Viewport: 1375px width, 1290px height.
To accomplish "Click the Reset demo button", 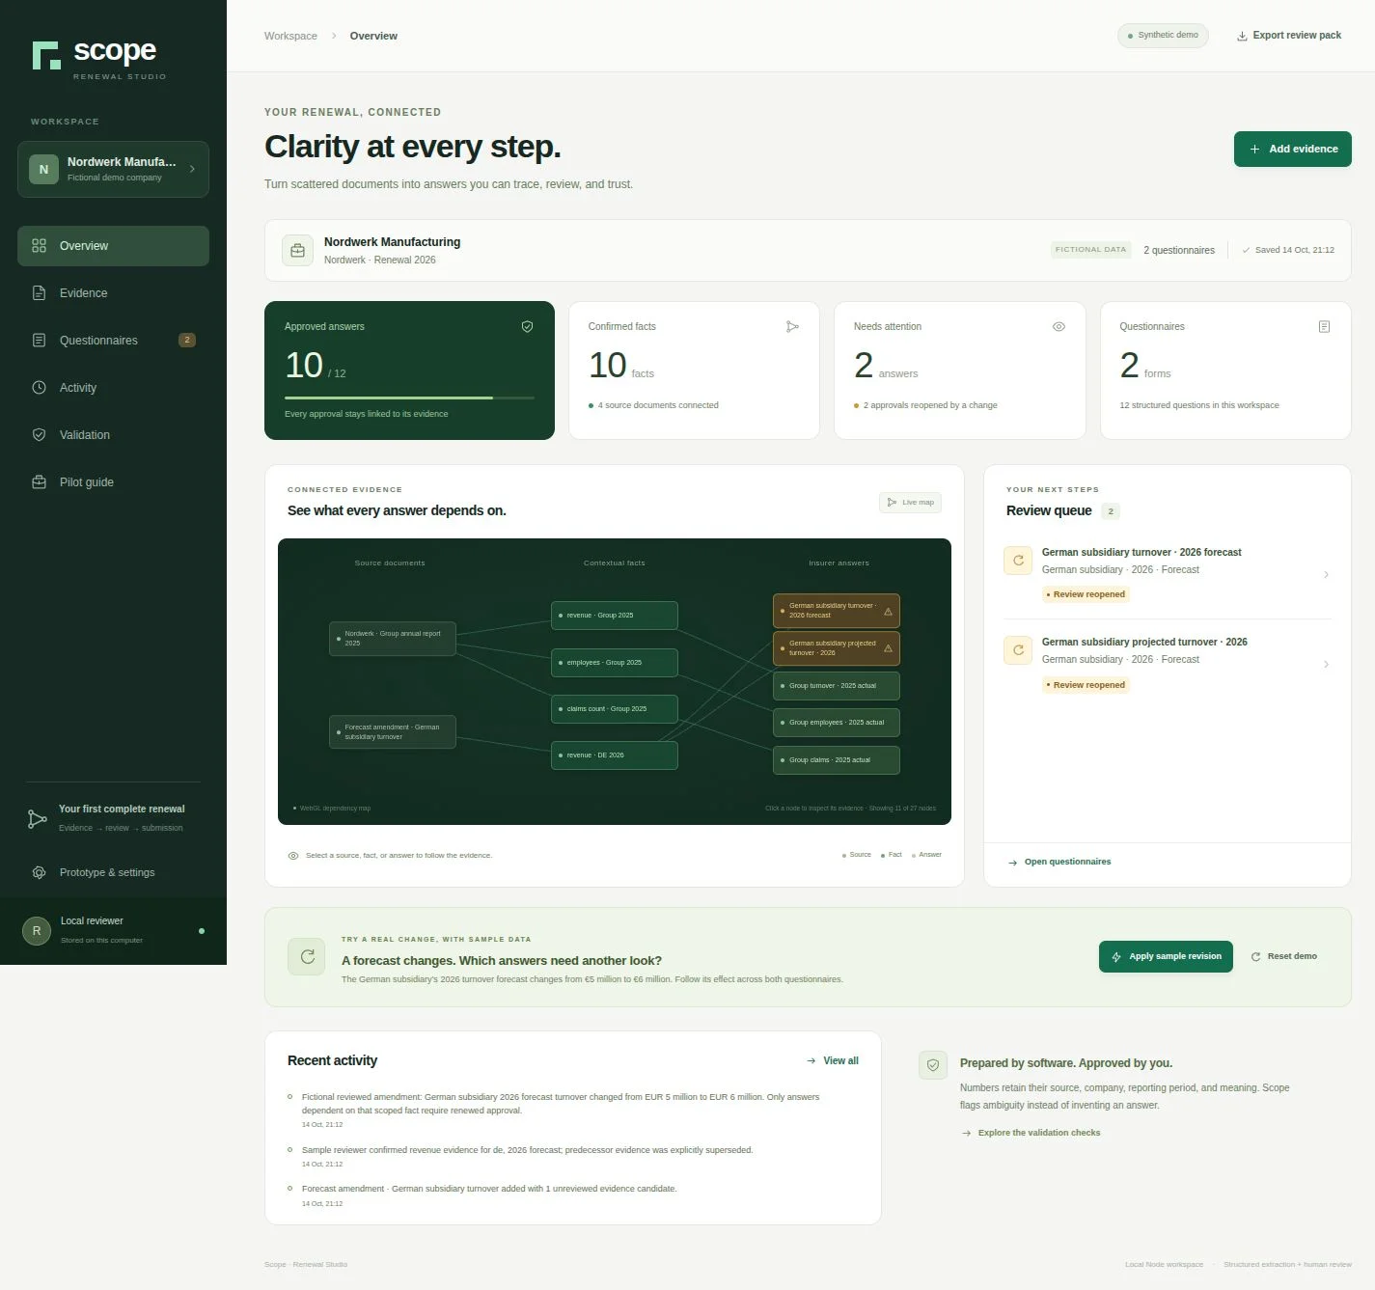I will point(1284,957).
